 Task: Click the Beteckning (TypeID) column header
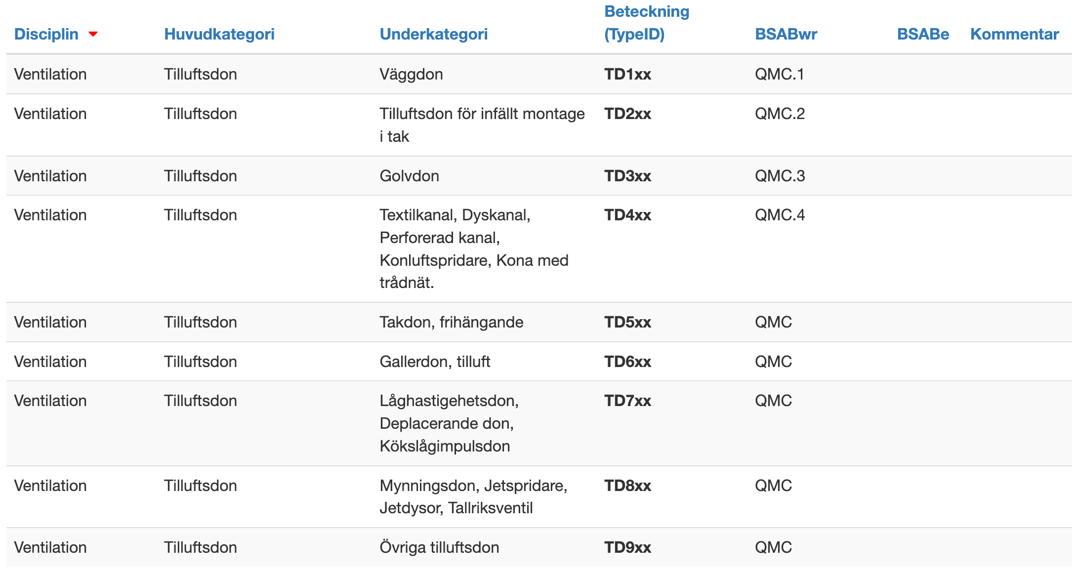click(x=646, y=23)
